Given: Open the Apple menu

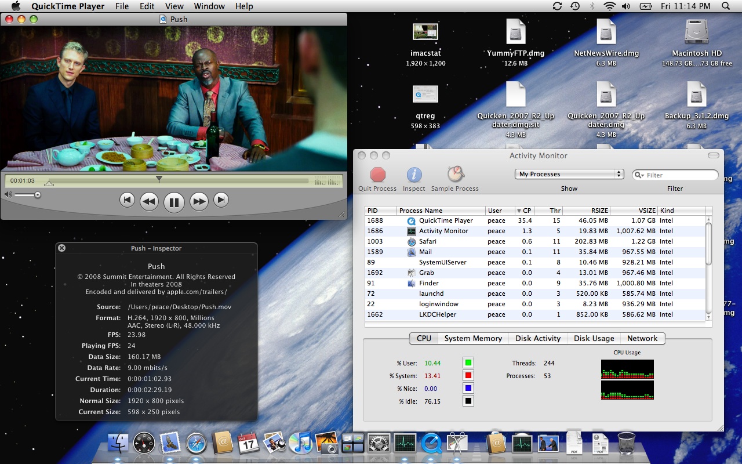Looking at the screenshot, I should point(16,6).
